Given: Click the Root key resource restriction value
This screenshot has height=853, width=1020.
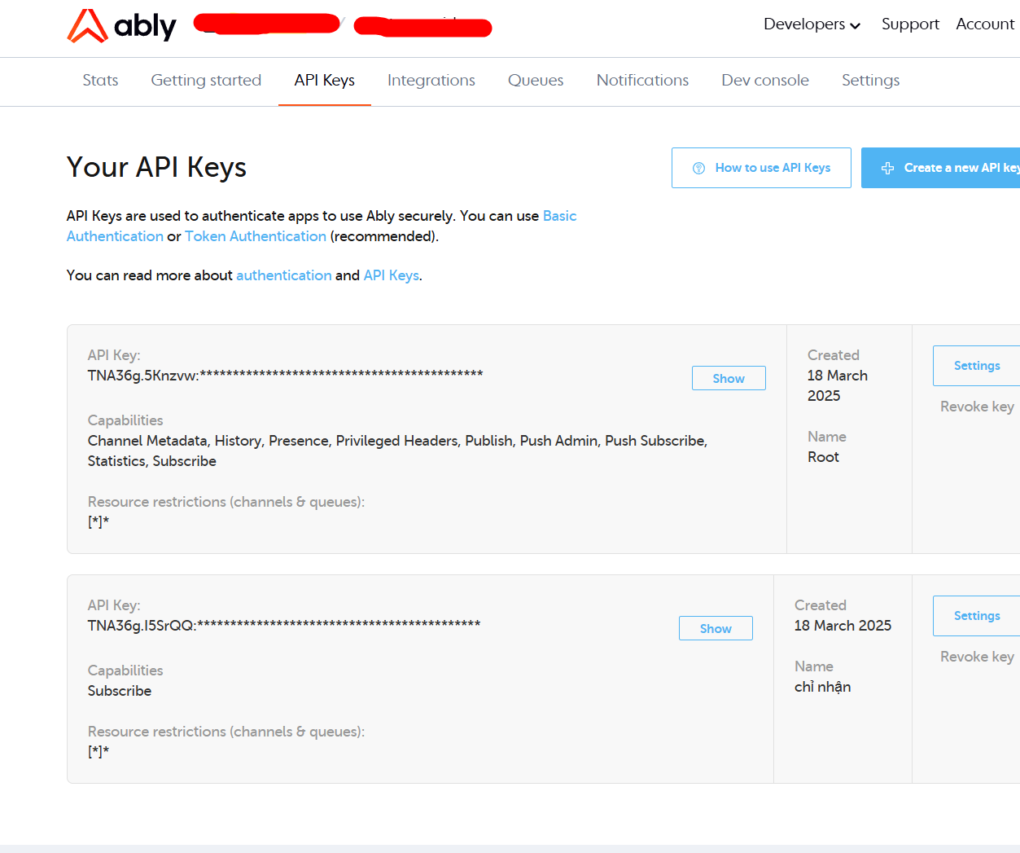Looking at the screenshot, I should coord(98,522).
